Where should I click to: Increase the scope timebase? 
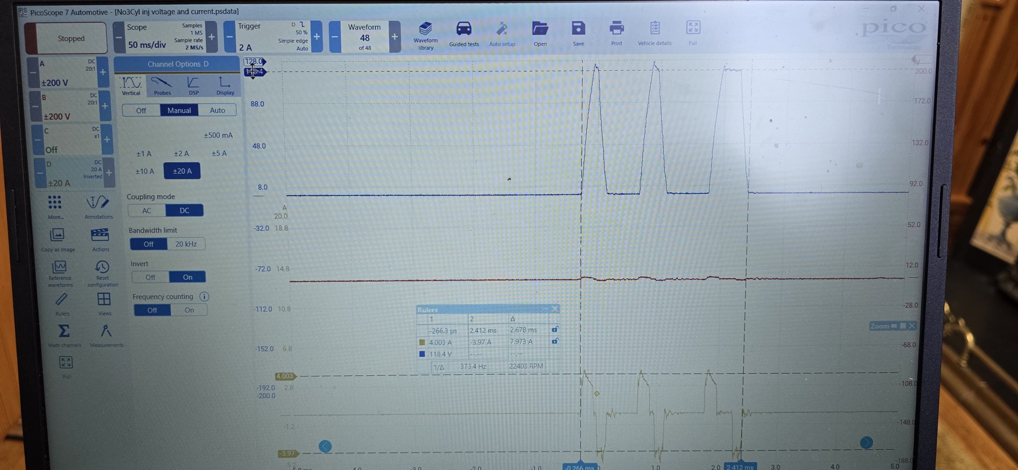212,37
